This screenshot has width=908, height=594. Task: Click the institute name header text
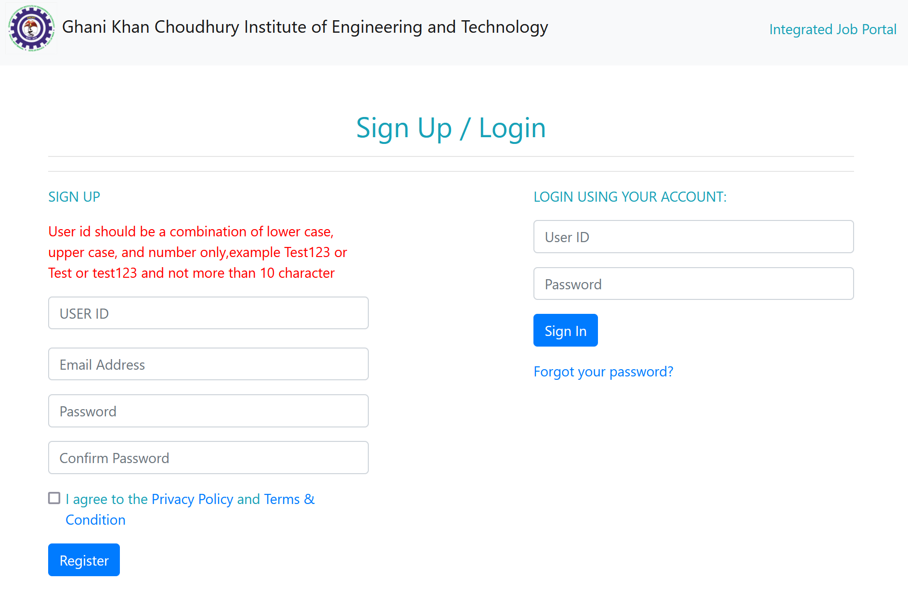pos(305,27)
